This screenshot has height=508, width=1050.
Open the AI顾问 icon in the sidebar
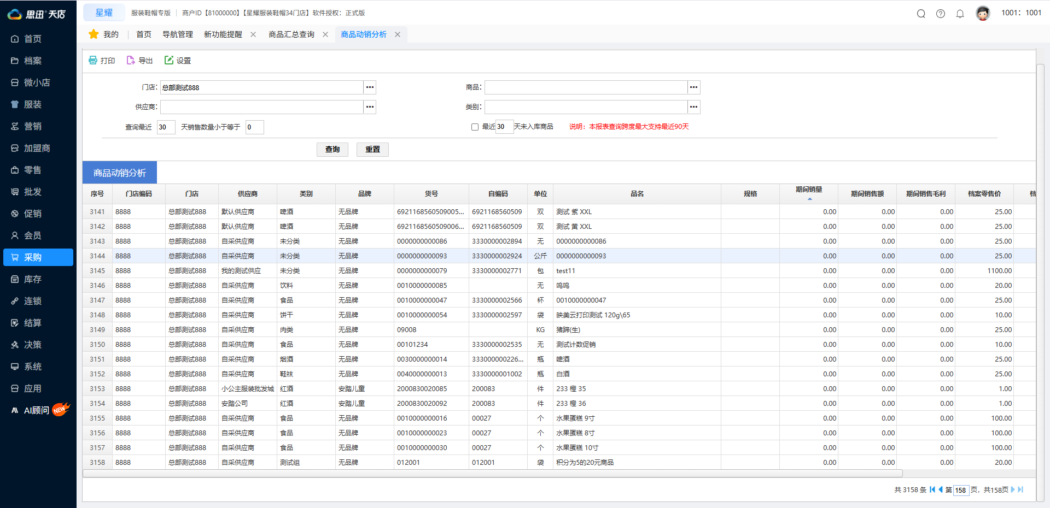point(14,410)
